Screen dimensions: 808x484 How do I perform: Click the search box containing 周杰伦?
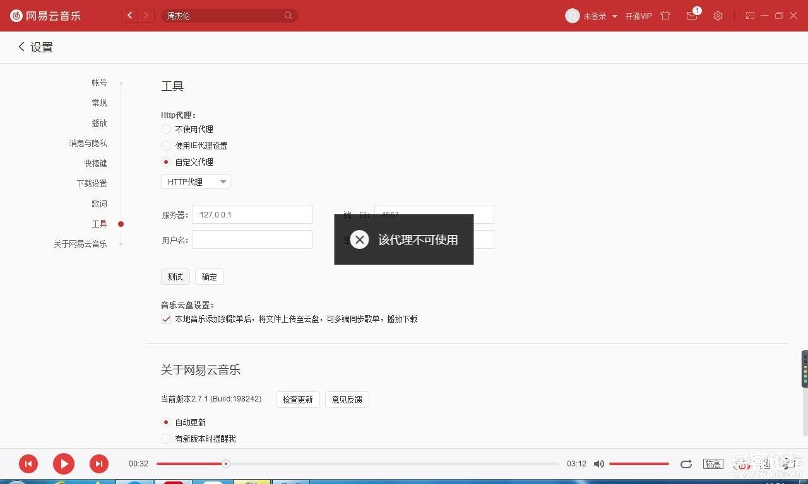coord(229,16)
